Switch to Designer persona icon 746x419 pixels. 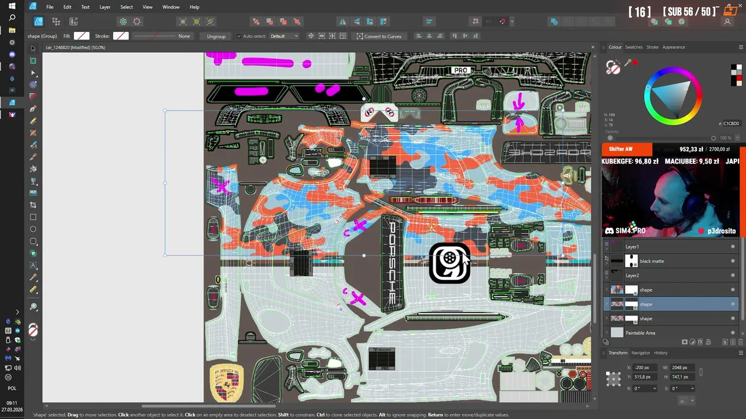tap(38, 22)
